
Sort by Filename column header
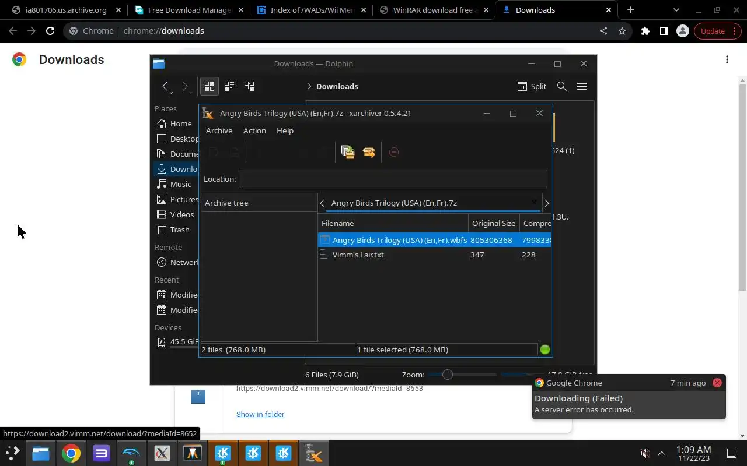(x=393, y=223)
